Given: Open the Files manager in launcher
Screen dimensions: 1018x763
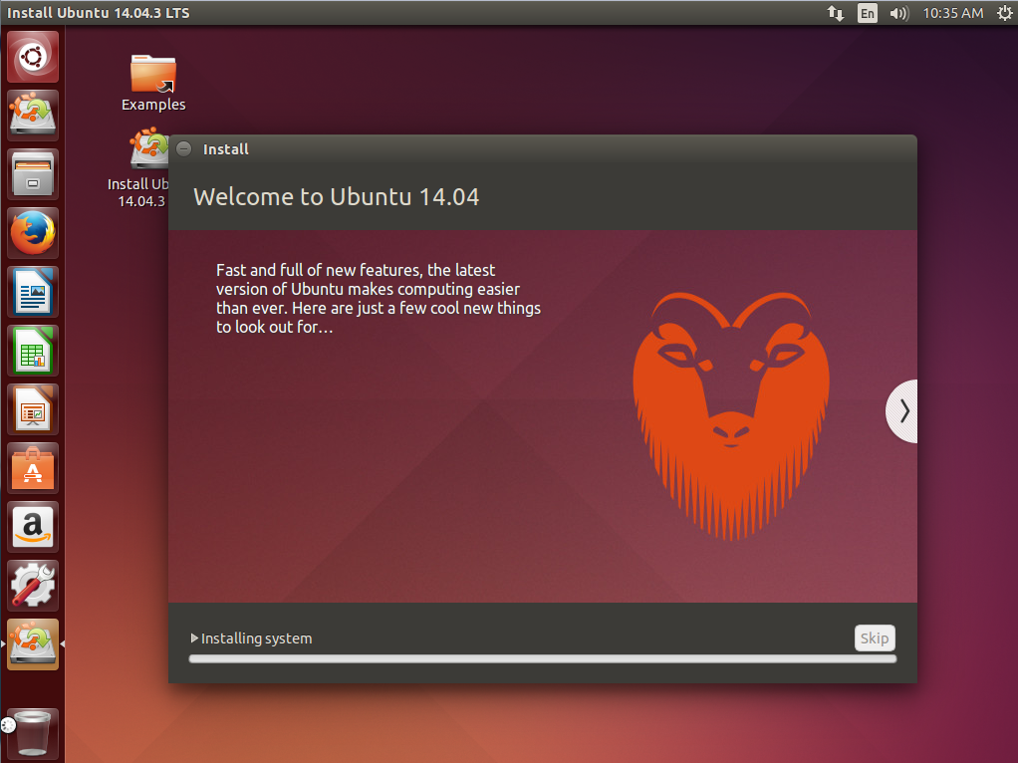Looking at the screenshot, I should coord(33,174).
